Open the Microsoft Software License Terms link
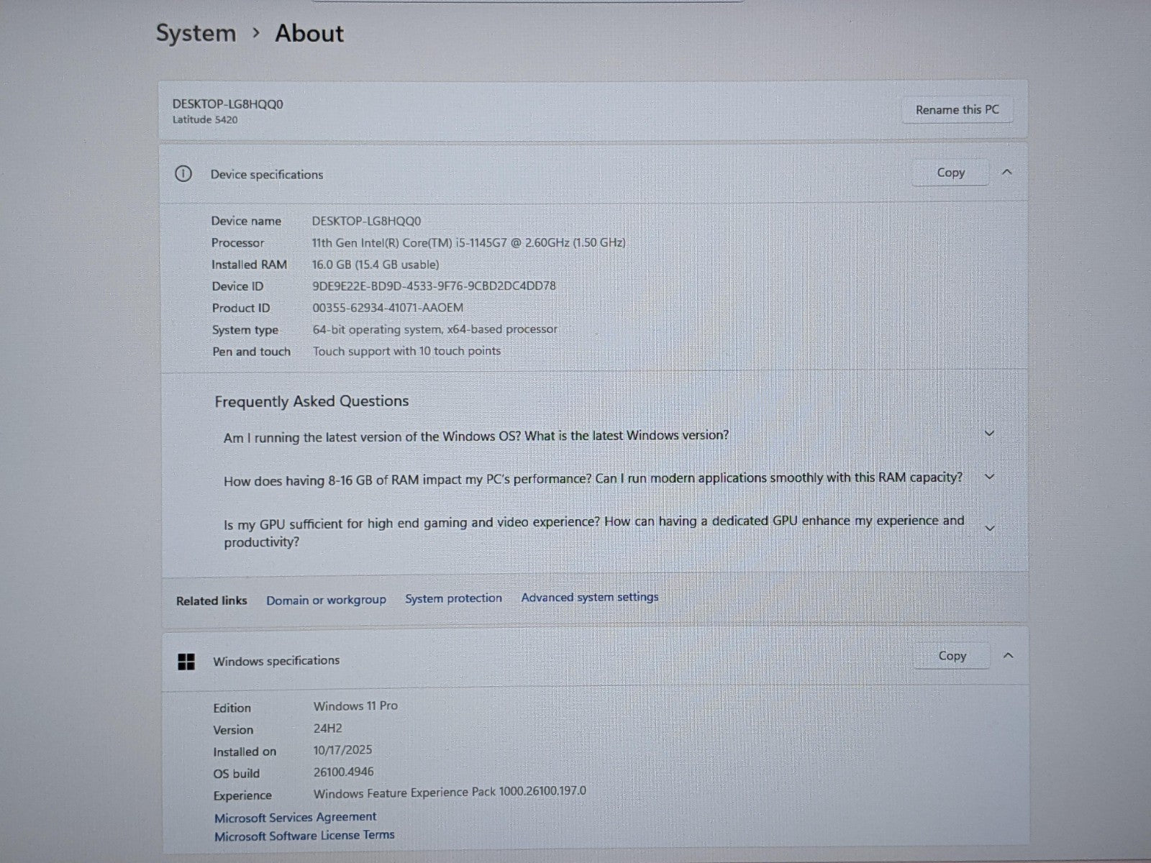 [304, 835]
